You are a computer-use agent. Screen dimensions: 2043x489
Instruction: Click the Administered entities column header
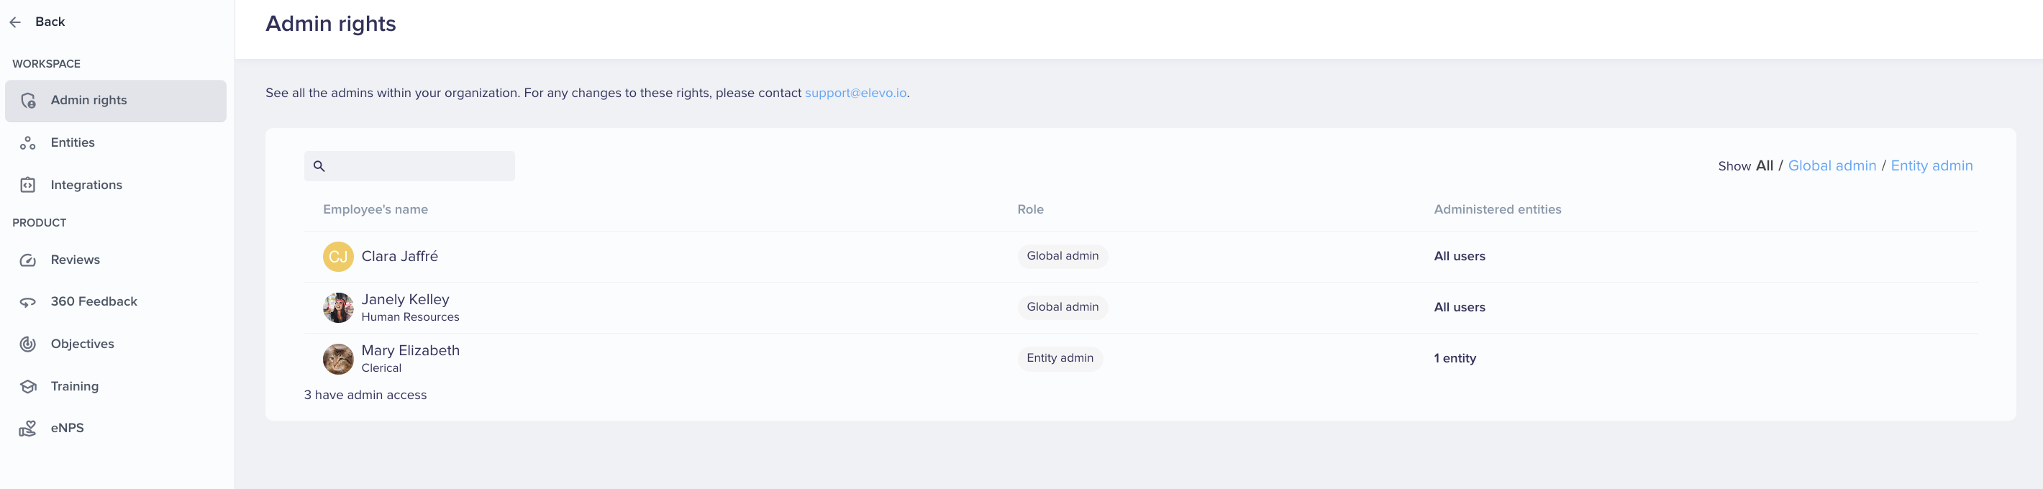[x=1496, y=209]
